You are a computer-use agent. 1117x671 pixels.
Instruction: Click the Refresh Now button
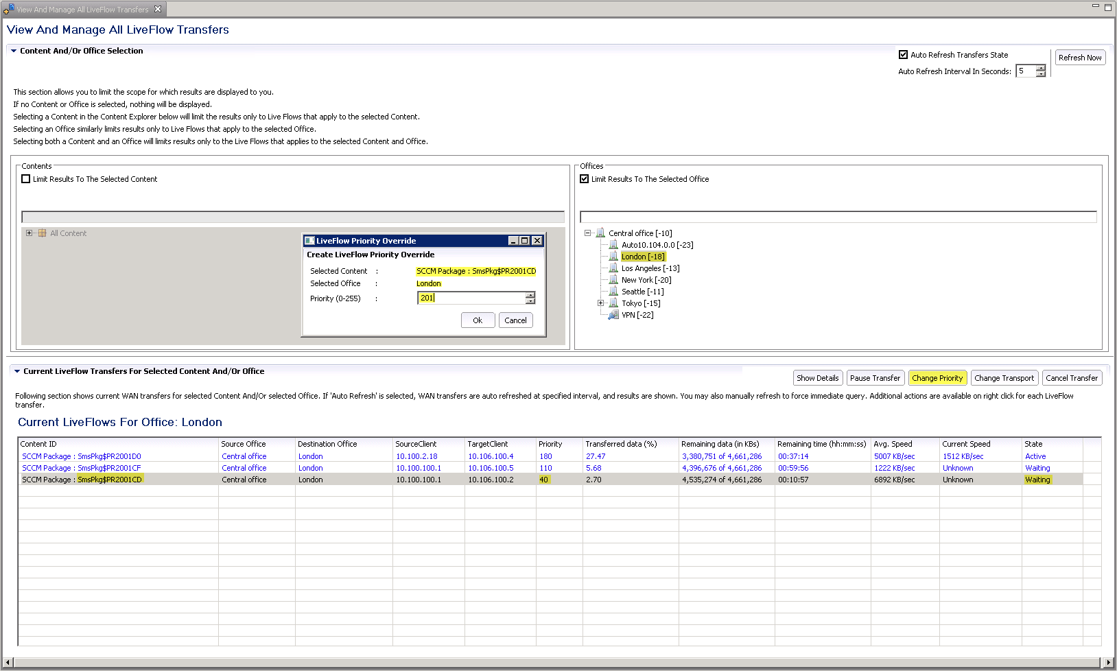(1080, 58)
